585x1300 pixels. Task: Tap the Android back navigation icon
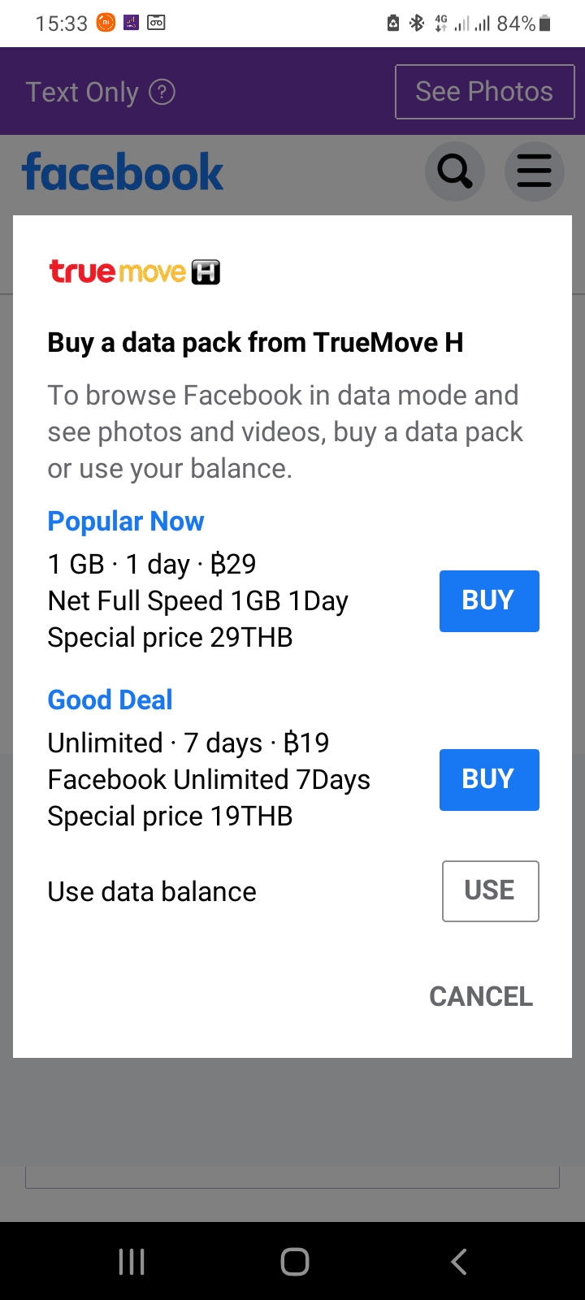pyautogui.click(x=459, y=1261)
